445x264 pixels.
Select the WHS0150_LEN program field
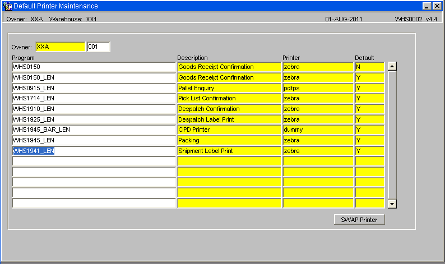(94, 77)
